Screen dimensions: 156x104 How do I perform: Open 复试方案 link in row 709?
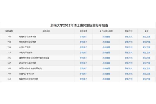pyautogui.click(x=146, y=47)
